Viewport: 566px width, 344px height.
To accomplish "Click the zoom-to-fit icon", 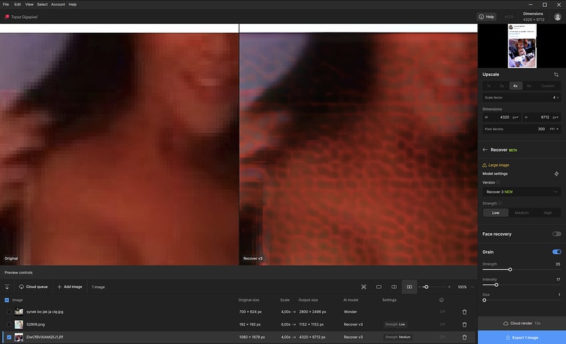I will (x=364, y=287).
